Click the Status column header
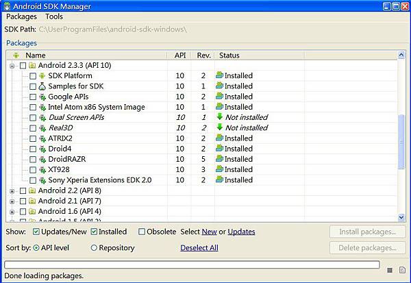 click(260, 56)
